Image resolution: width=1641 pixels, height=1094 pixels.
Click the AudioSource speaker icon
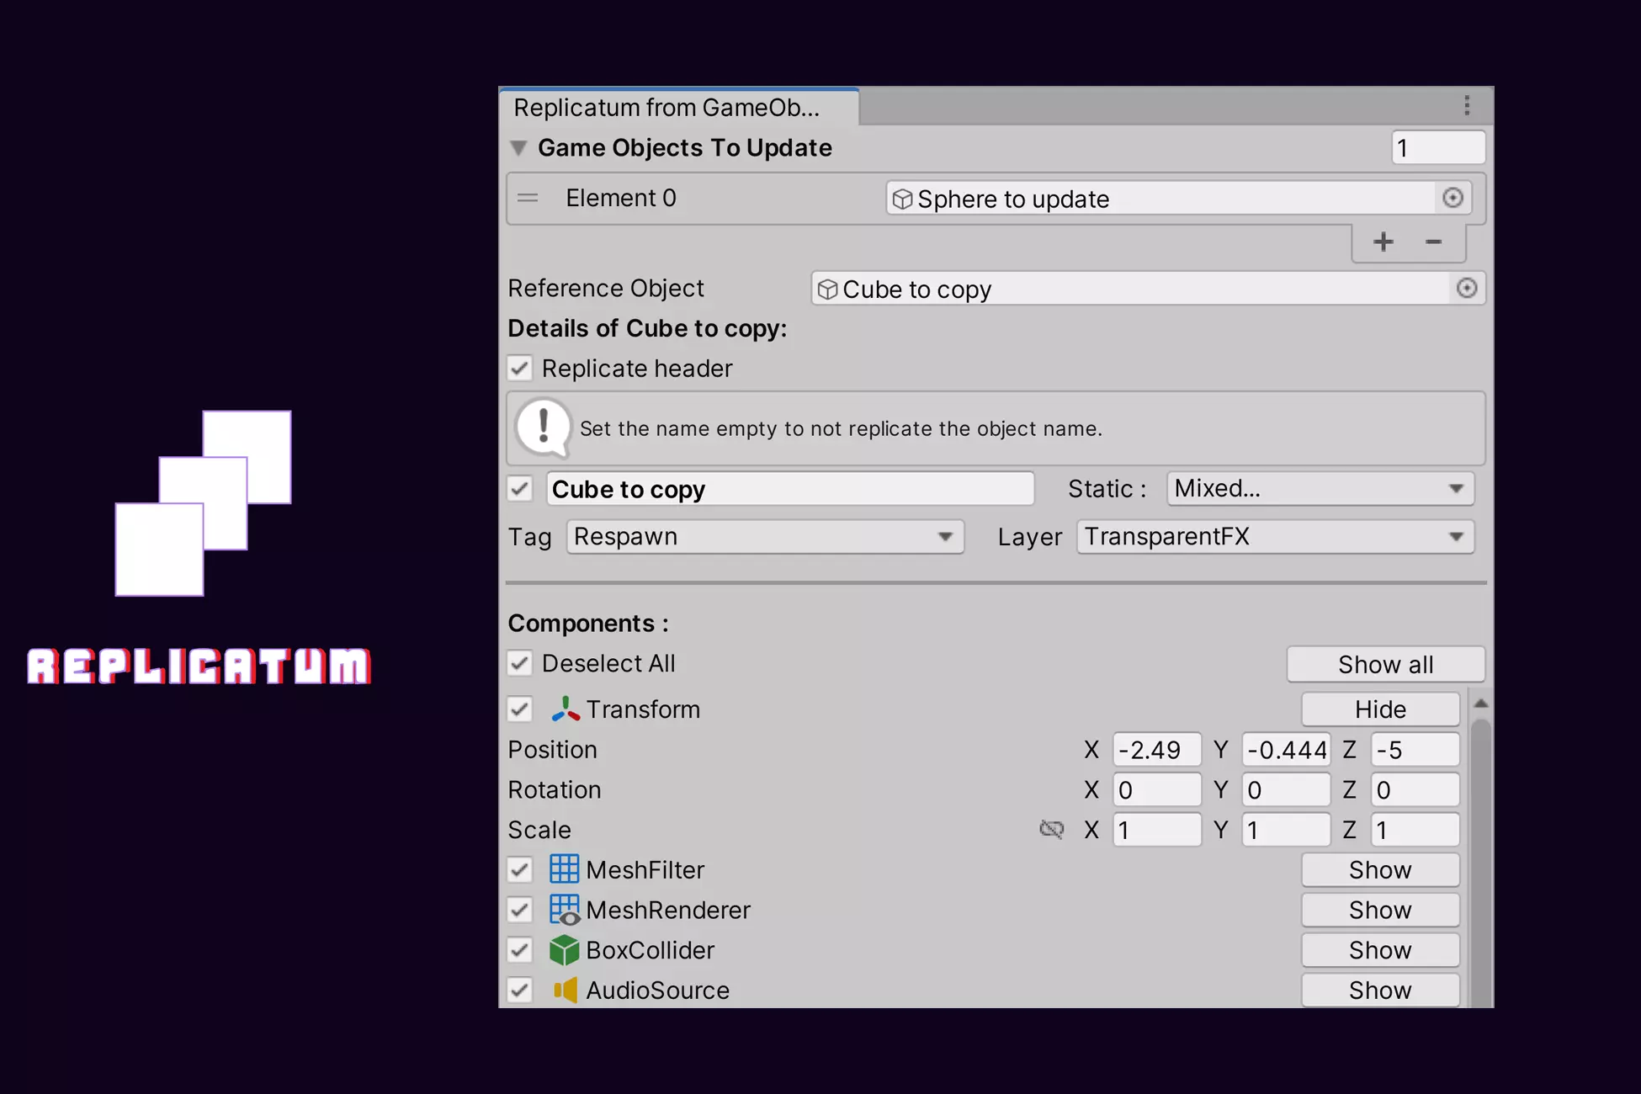[565, 990]
